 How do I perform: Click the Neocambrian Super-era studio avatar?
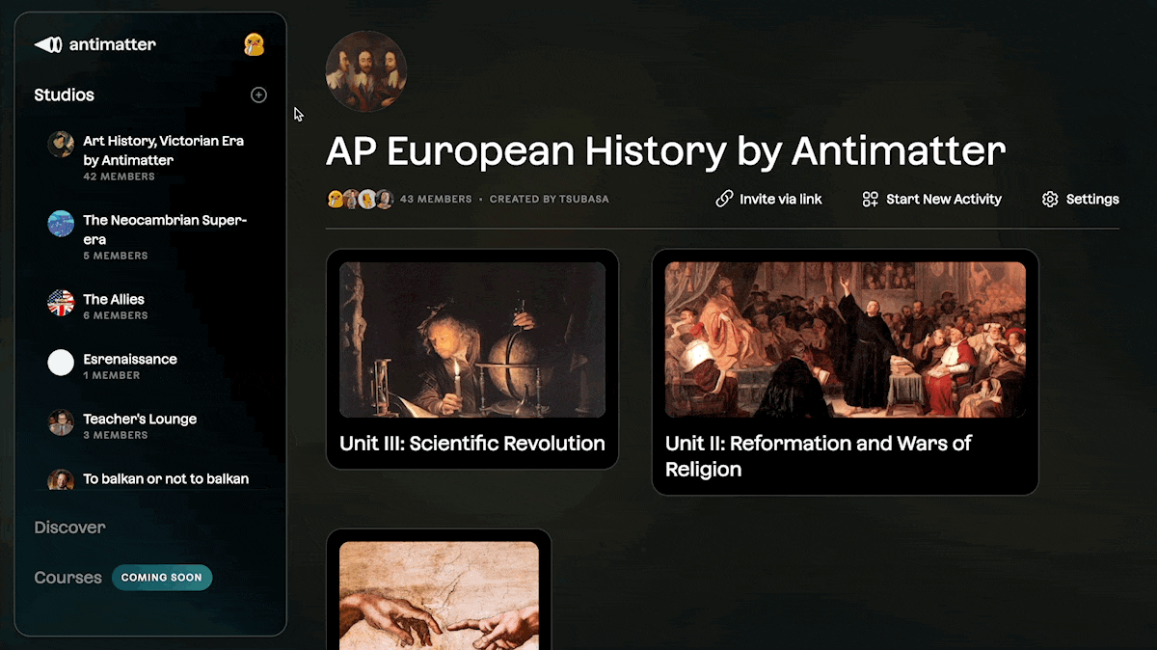pos(61,224)
